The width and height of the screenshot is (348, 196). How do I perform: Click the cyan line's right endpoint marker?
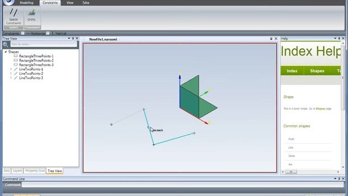[x=194, y=133]
